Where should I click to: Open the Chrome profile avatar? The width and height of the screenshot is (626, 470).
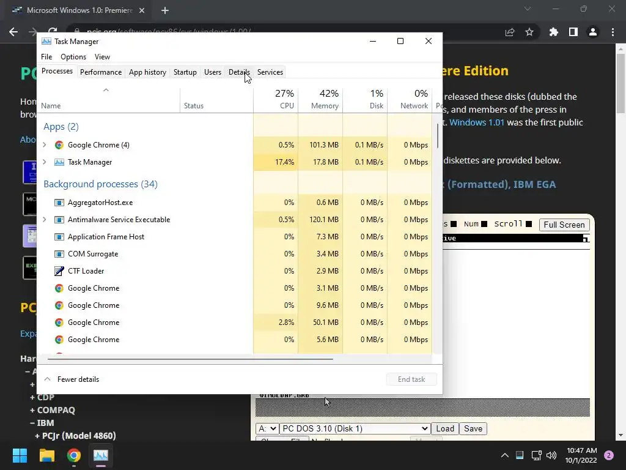593,32
